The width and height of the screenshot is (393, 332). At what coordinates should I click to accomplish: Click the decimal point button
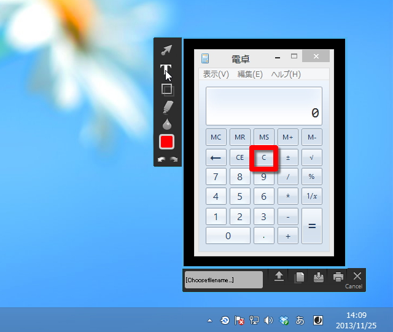click(x=264, y=235)
